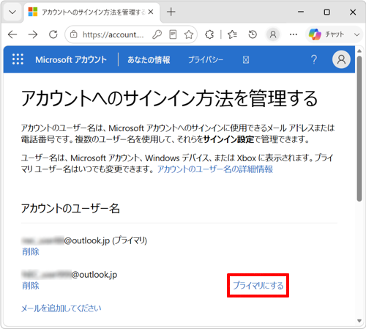Click the scrollbar up arrow
The width and height of the screenshot is (366, 329).
359,51
